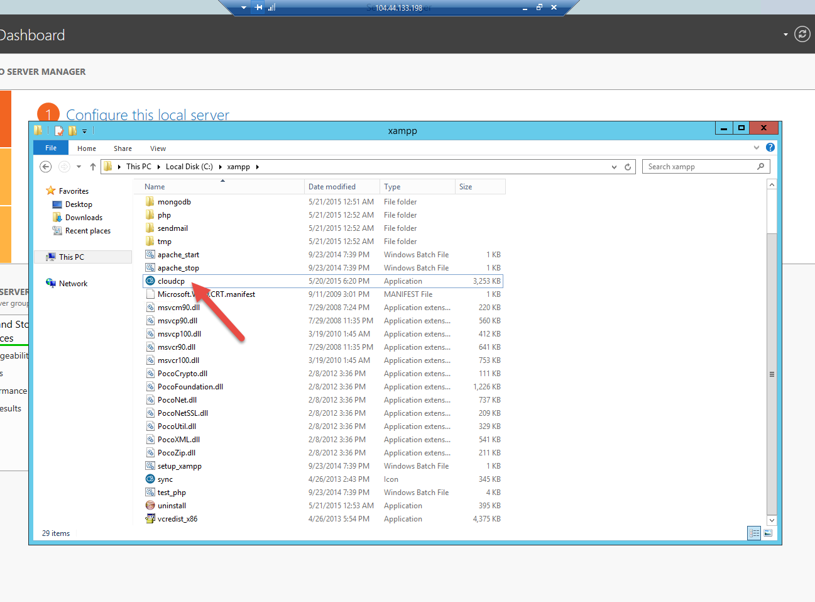Click New Folder quick access icon
Image resolution: width=815 pixels, height=602 pixels.
pyautogui.click(x=72, y=131)
